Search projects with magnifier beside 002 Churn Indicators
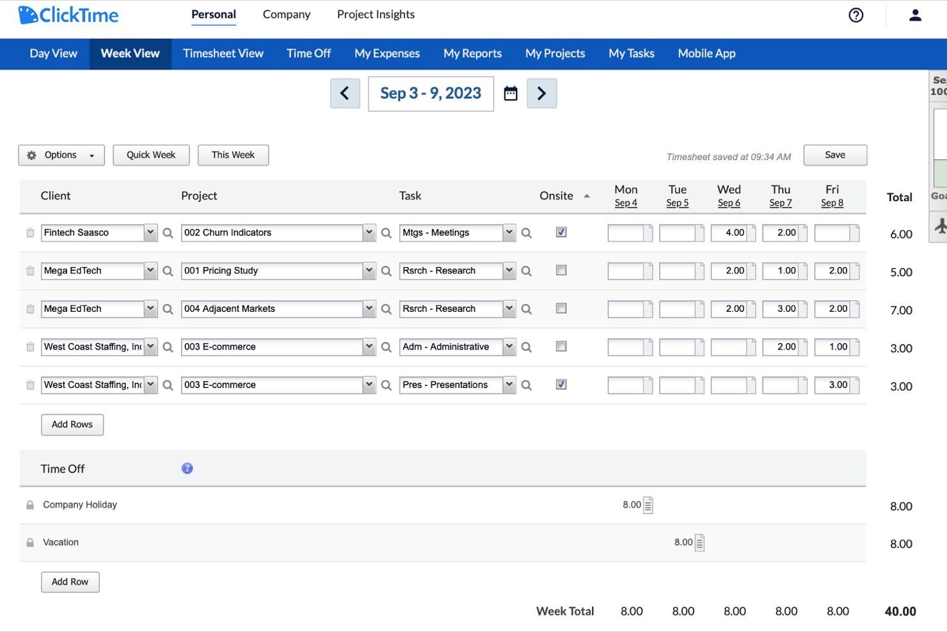The image size is (947, 632). [x=386, y=233]
